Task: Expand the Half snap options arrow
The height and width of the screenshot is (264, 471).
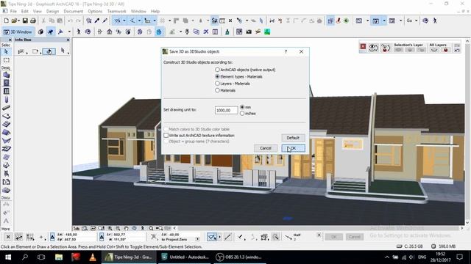Action: 319,235
